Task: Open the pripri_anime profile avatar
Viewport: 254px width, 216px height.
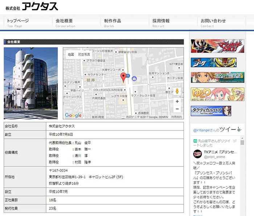Action: (198, 154)
